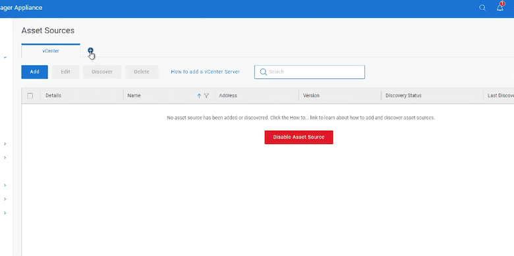Click the Asset Sources page title
514x256 pixels.
click(48, 30)
